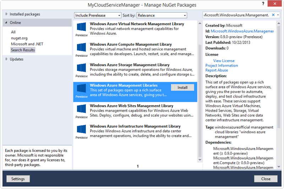Click the Last Published 10/22/2013 text
This screenshot has height=189, width=284.
pyautogui.click(x=228, y=42)
